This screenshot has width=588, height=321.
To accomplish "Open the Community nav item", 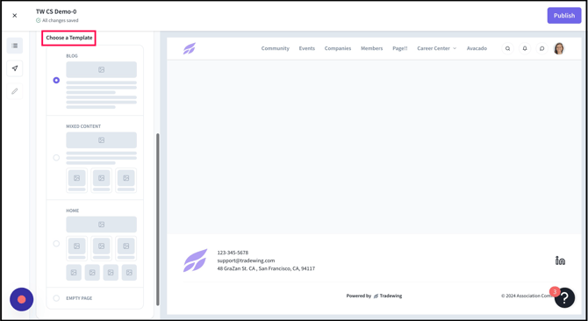I will (x=276, y=48).
